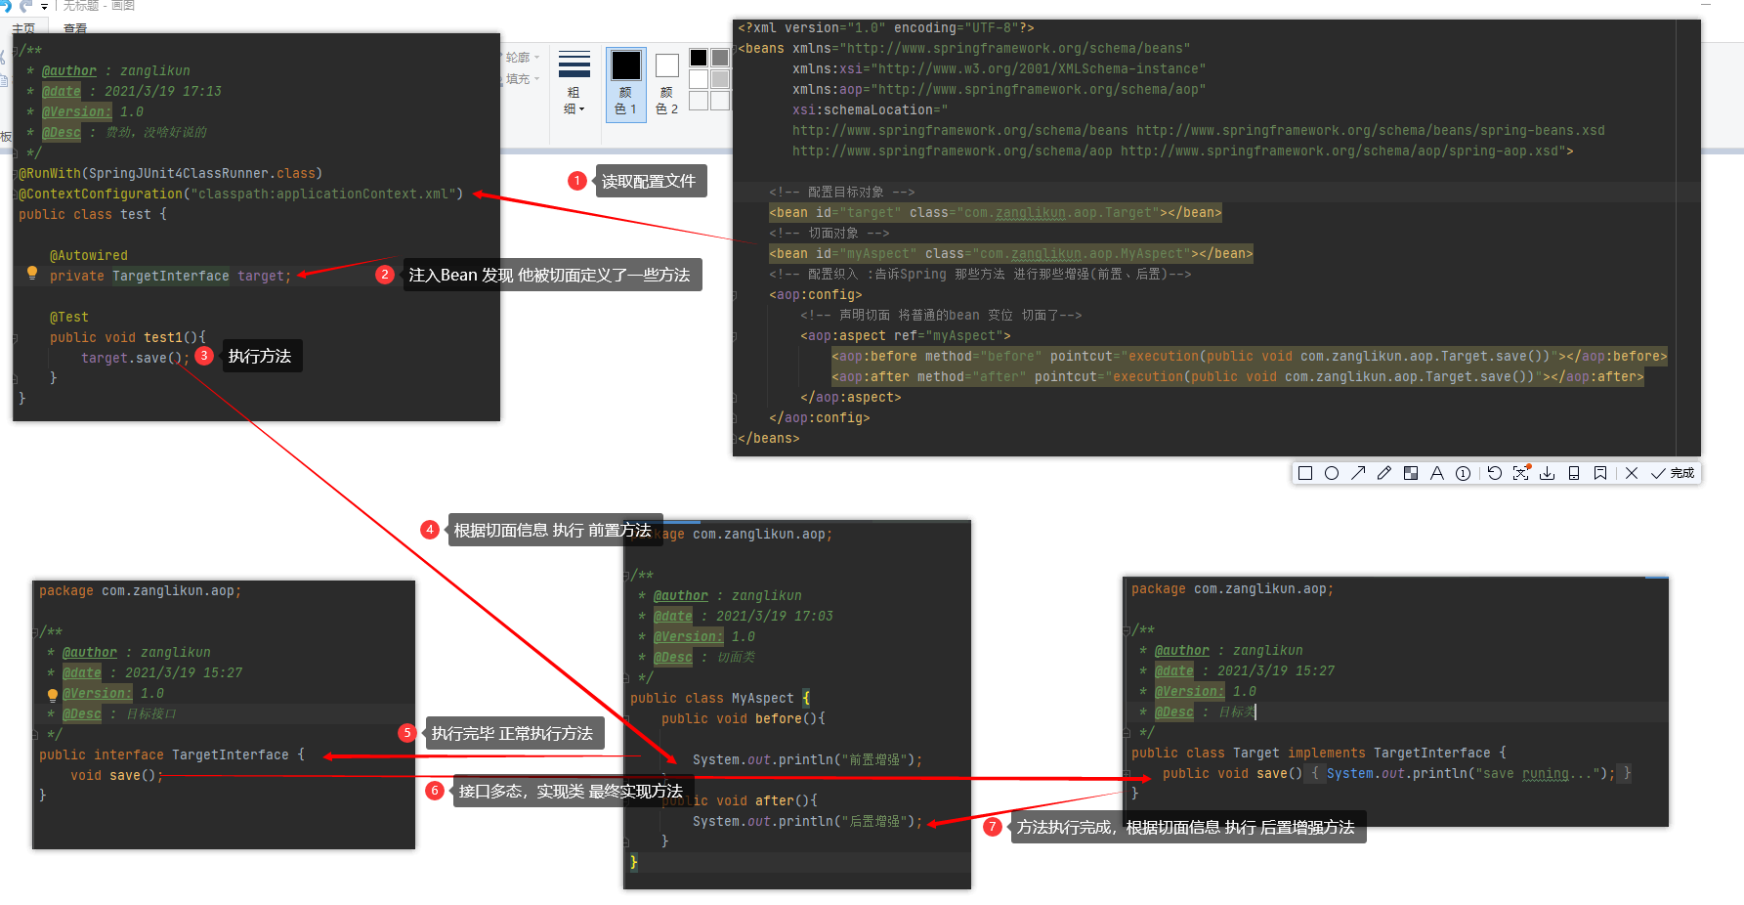Select the text annotation tool
The image size is (1744, 905).
[1436, 473]
